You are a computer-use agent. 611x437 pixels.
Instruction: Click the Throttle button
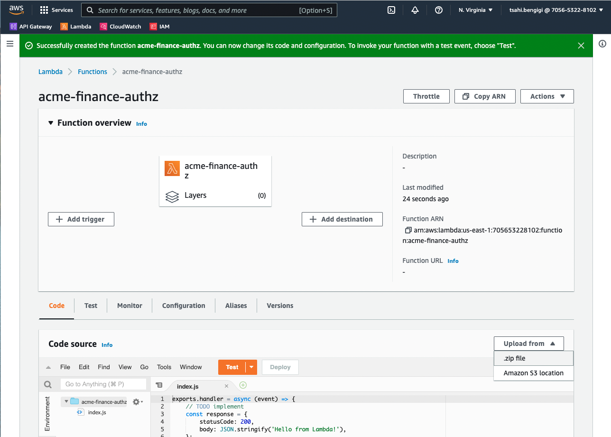point(426,96)
